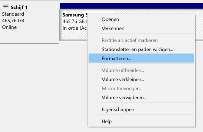
Task: Choose Openen from the context menu
Action: [x=110, y=19]
